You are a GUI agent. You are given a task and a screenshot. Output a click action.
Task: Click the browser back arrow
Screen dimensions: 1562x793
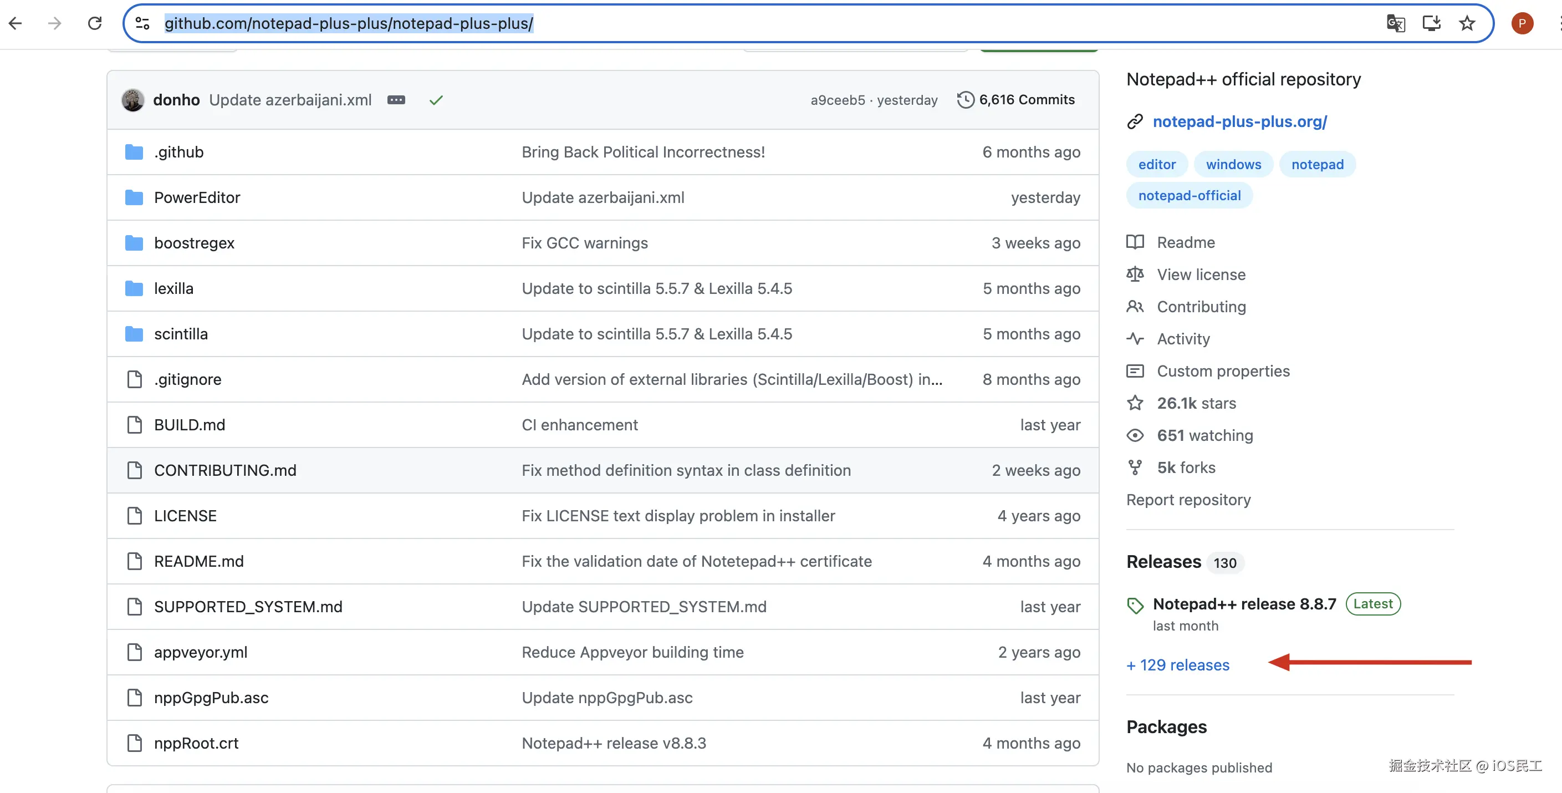16,23
